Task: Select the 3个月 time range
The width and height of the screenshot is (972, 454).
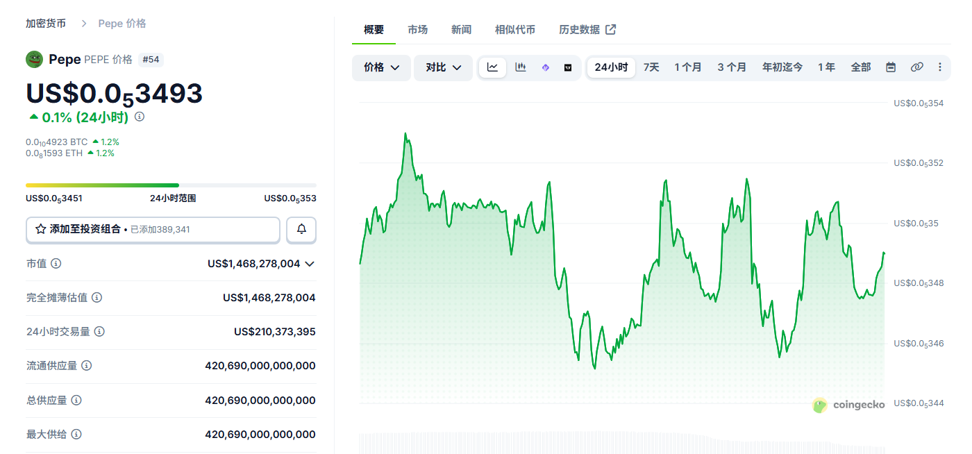Action: point(732,67)
